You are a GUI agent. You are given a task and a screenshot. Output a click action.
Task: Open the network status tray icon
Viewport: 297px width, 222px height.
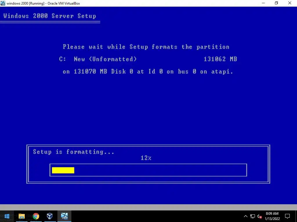(x=253, y=216)
